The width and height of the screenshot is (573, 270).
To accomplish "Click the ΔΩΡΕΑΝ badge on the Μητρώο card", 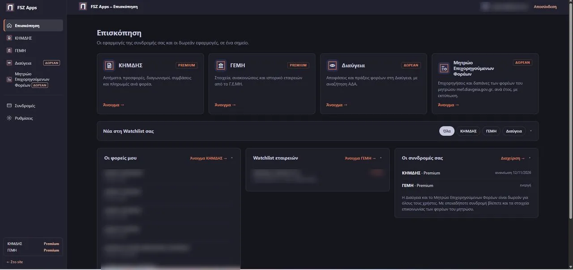I will coord(522,62).
